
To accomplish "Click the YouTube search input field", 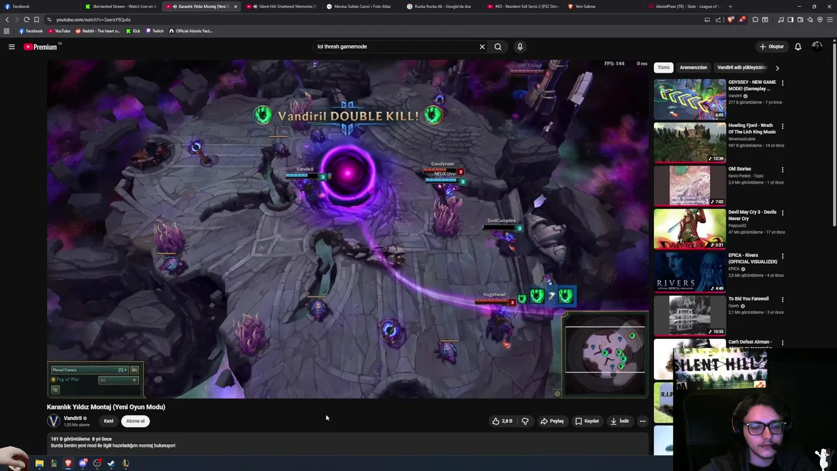I will pos(396,46).
